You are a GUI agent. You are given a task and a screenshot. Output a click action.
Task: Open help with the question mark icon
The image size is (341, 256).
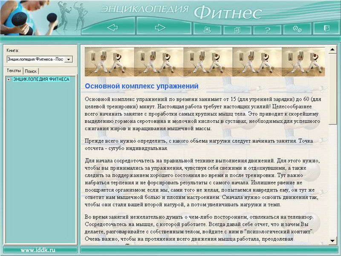pyautogui.click(x=267, y=29)
